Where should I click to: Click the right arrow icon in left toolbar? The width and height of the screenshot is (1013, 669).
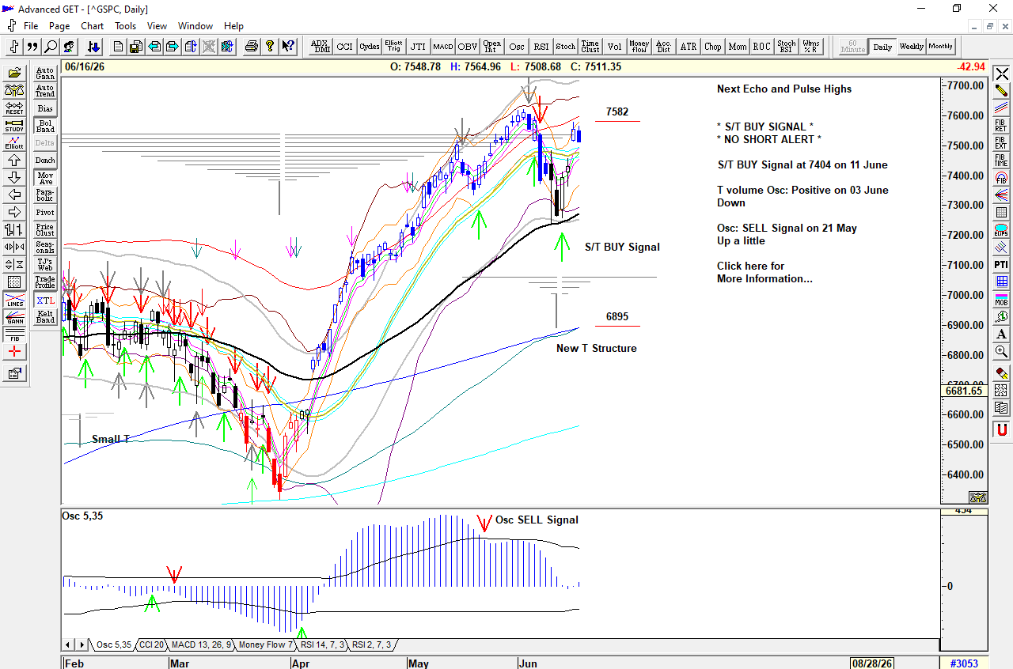pyautogui.click(x=14, y=212)
